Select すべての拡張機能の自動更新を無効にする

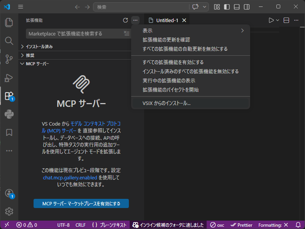191,49
